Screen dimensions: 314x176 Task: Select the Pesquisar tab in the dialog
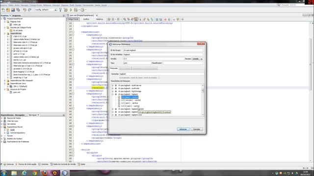(x=114, y=68)
